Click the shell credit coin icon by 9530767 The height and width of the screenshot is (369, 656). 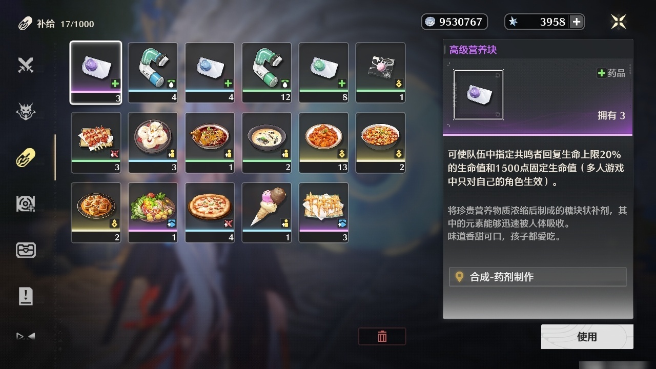click(x=430, y=22)
